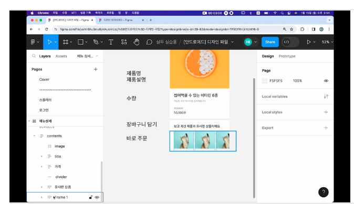
Task: Select the Move tool
Action: coord(49,42)
